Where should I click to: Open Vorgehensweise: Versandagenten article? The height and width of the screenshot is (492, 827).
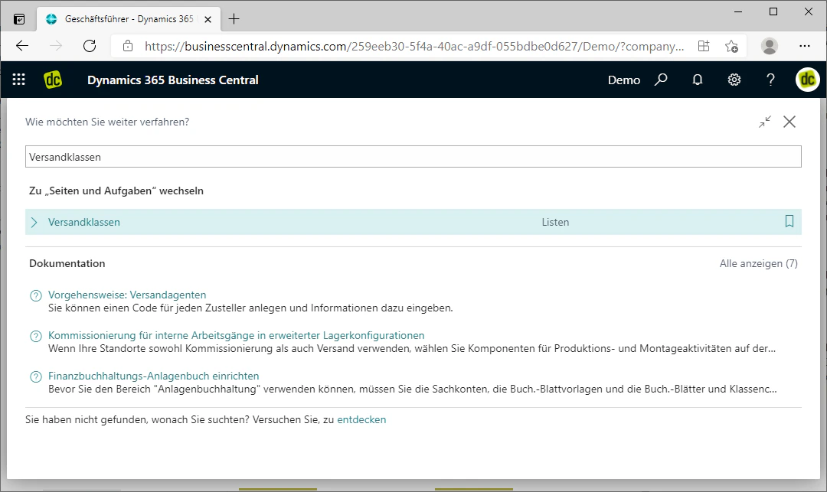click(x=127, y=295)
